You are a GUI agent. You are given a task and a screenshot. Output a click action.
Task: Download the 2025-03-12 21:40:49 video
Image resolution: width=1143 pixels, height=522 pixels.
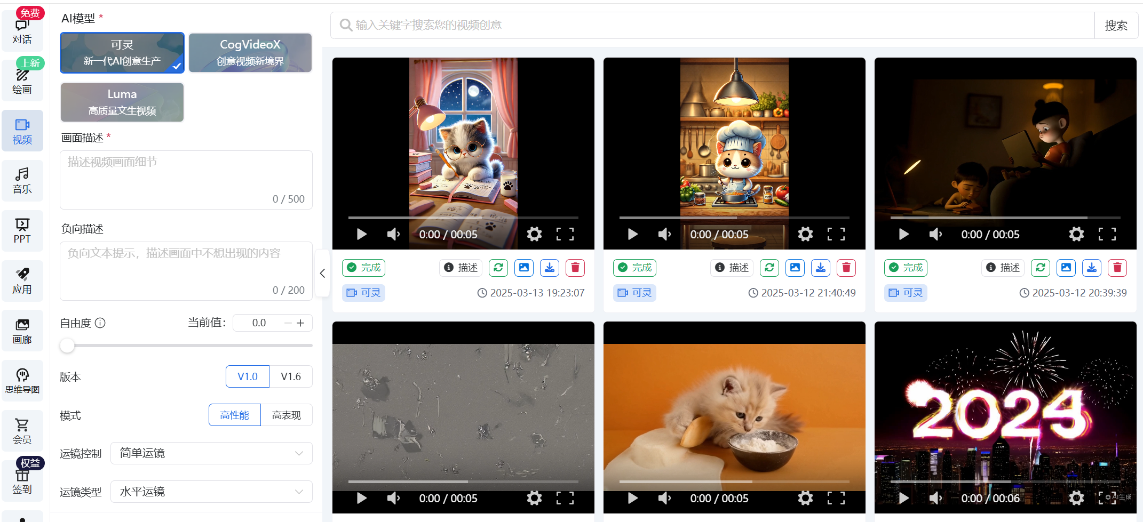pyautogui.click(x=821, y=268)
